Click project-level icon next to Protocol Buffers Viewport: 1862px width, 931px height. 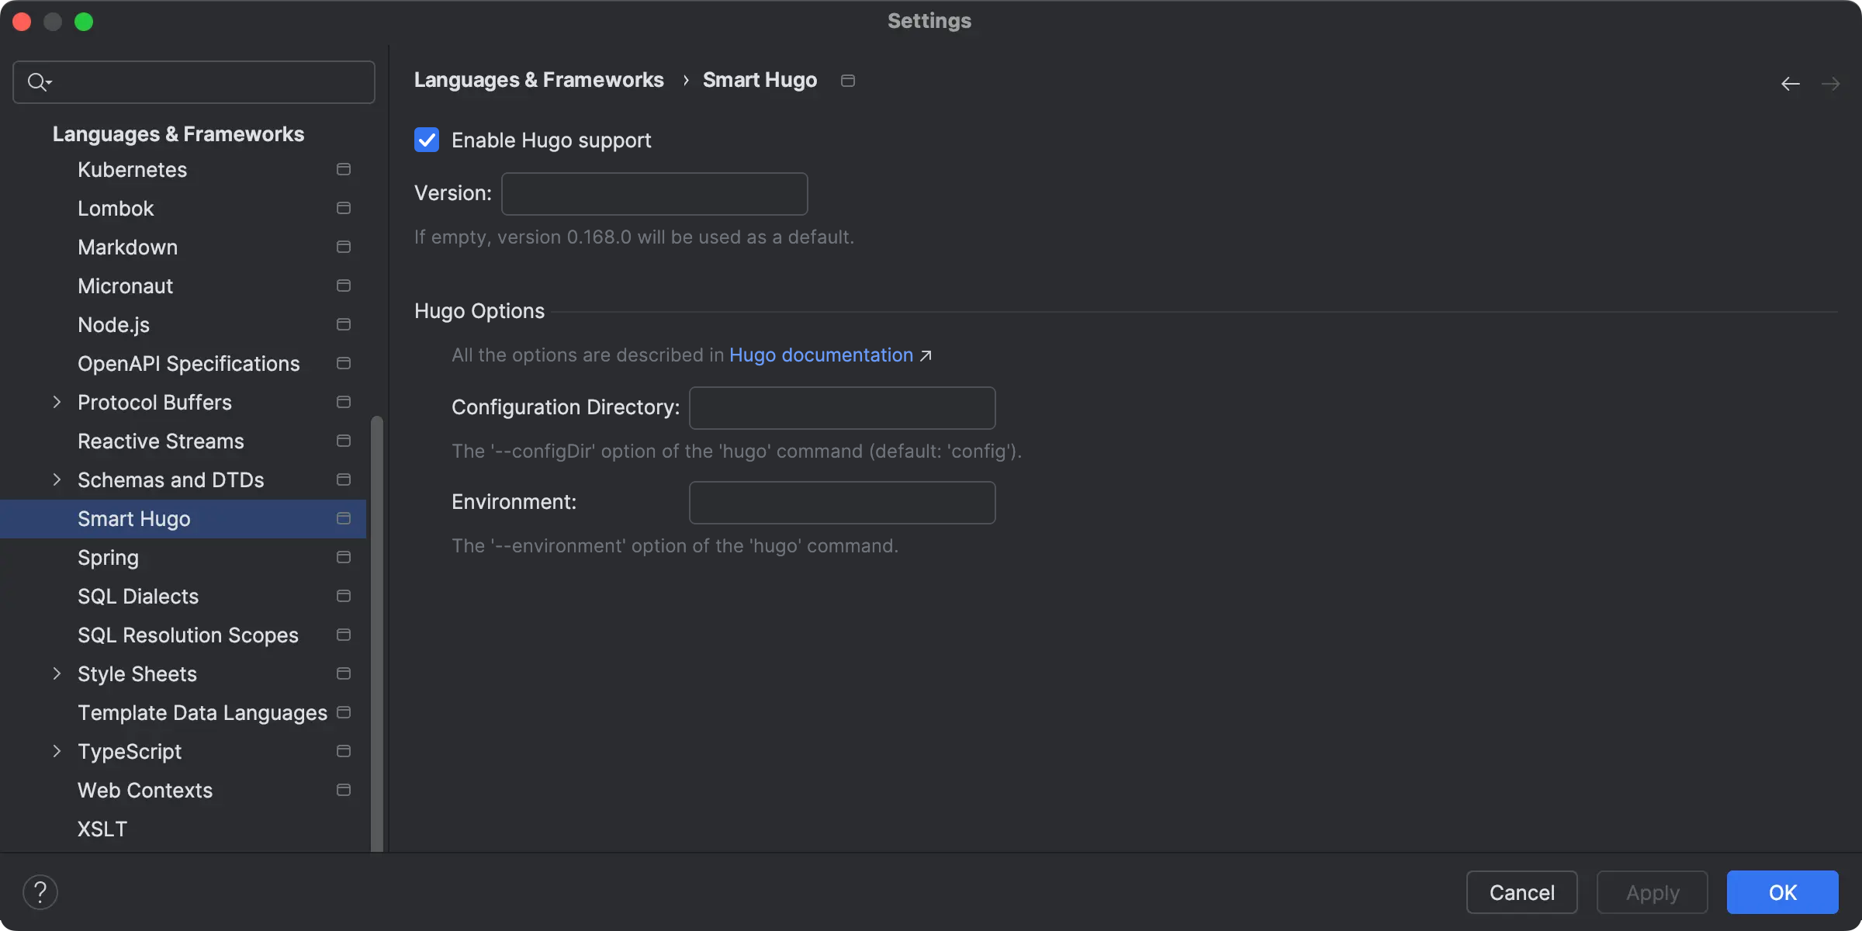(344, 402)
